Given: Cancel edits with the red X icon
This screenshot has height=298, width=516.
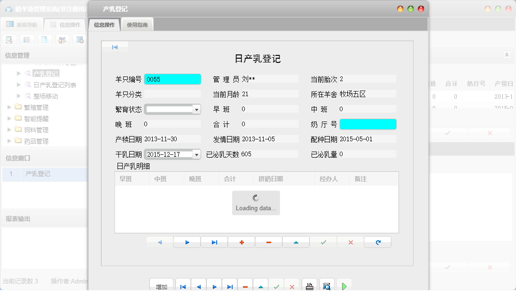Looking at the screenshot, I should pyautogui.click(x=350, y=242).
